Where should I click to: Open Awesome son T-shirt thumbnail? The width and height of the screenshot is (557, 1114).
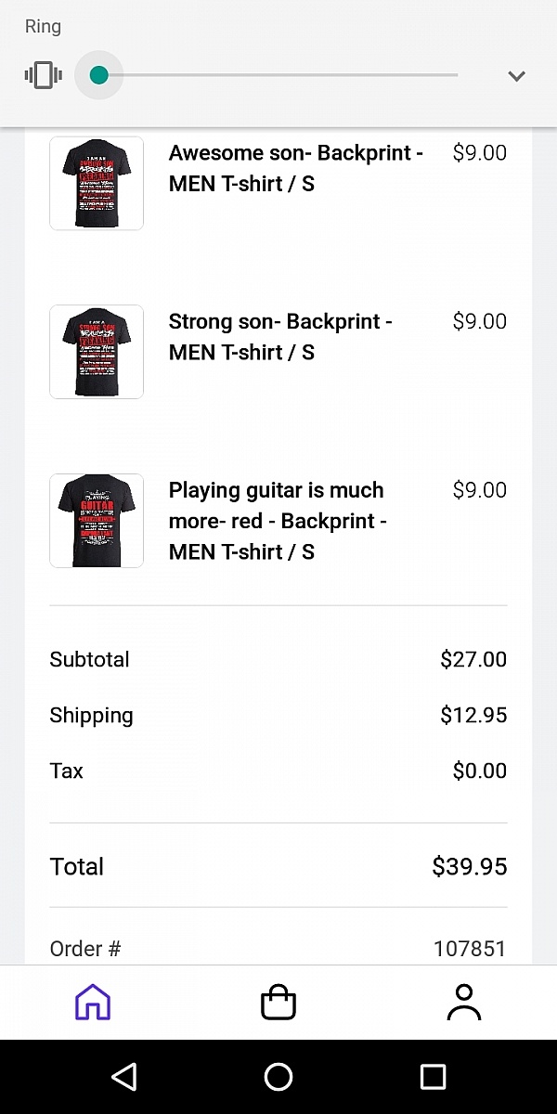point(97,183)
